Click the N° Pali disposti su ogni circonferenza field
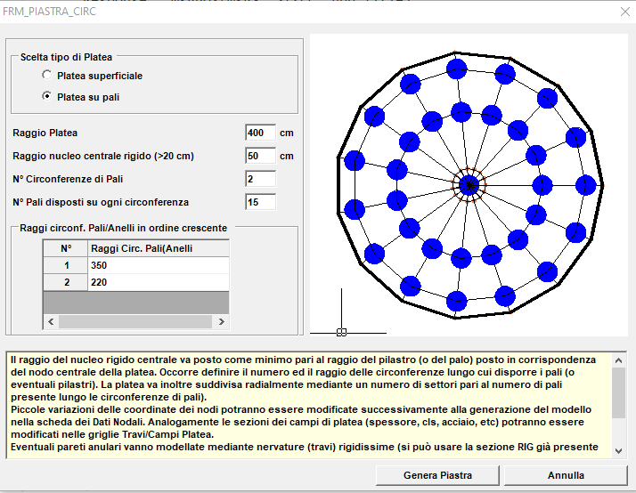Screen dimensions: 636x493 tap(260, 202)
